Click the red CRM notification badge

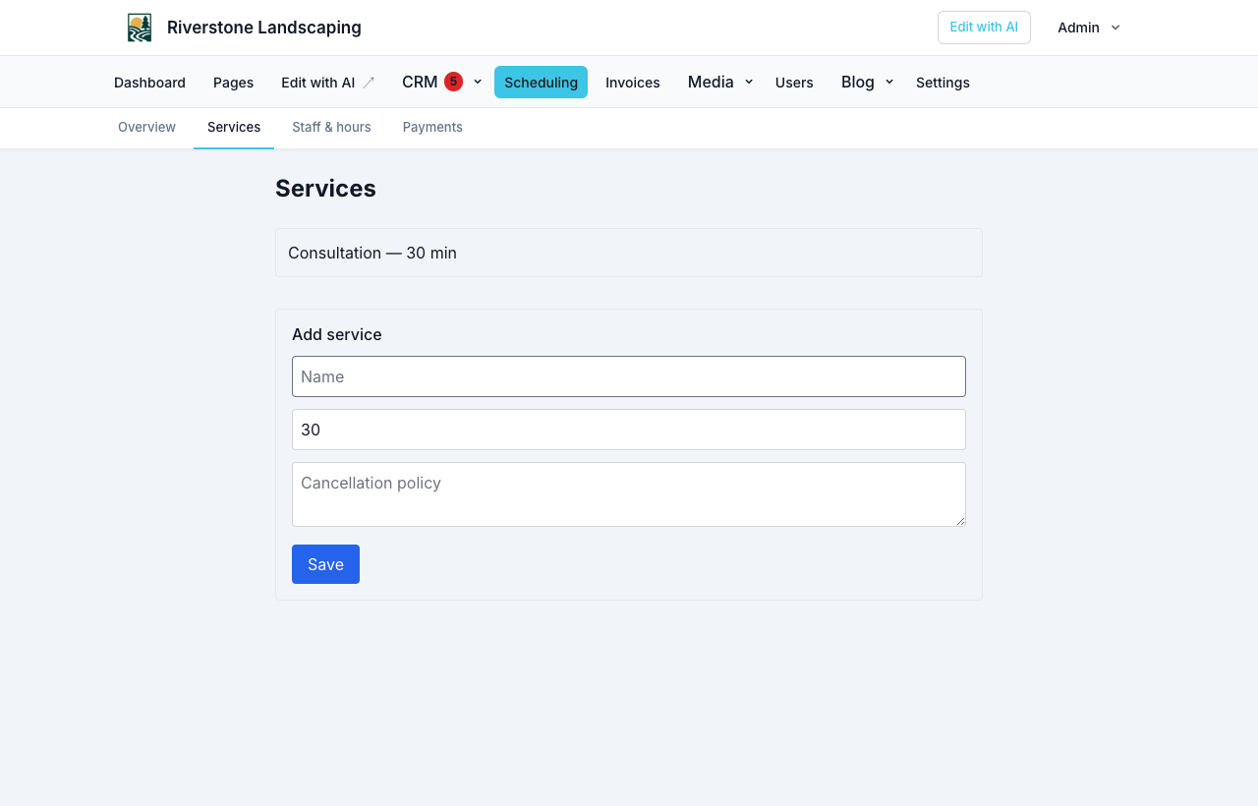(453, 82)
